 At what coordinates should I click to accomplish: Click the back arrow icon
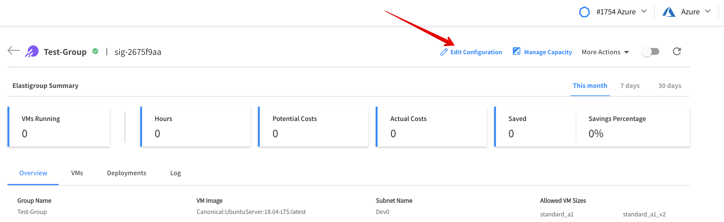tap(13, 51)
